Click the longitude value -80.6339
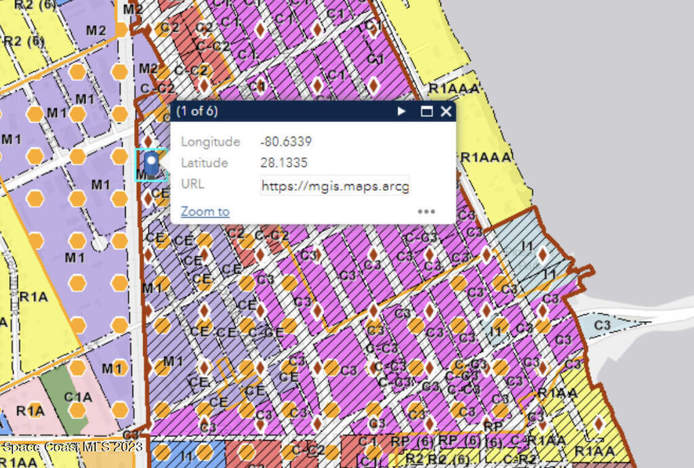 click(285, 142)
